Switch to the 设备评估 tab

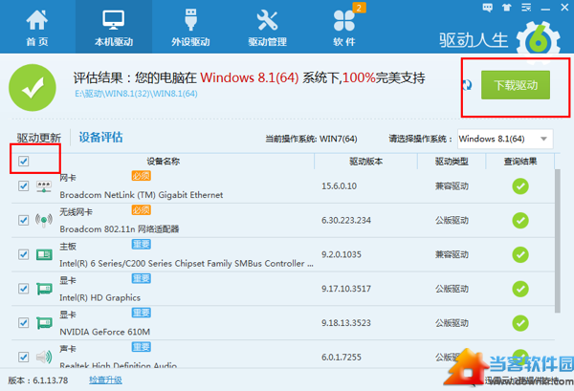[100, 137]
